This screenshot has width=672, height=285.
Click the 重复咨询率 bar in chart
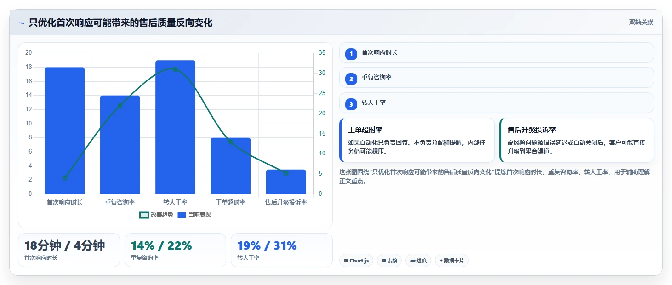120,145
